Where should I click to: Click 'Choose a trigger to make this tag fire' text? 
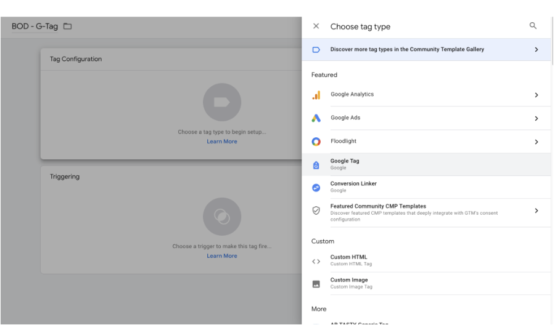pyautogui.click(x=222, y=246)
